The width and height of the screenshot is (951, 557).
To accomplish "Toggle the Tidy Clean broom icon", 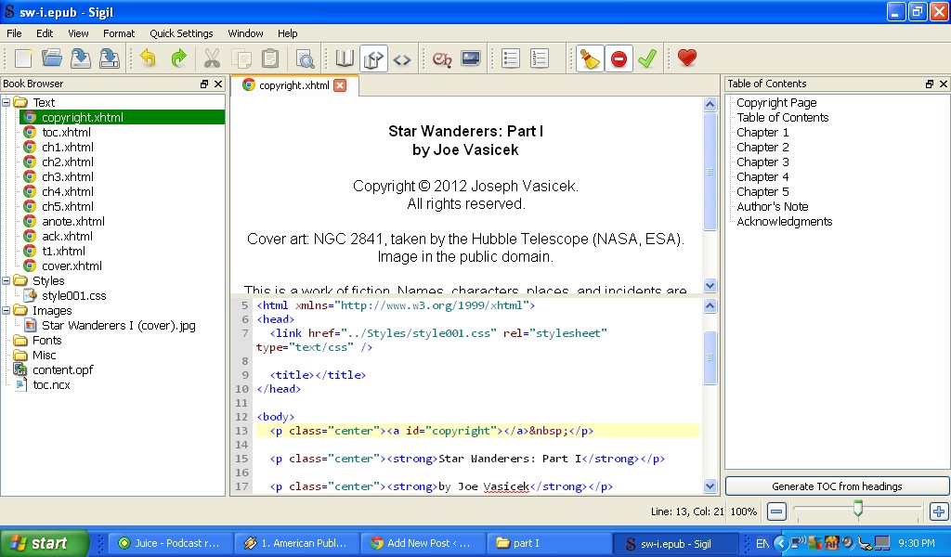I will (590, 58).
